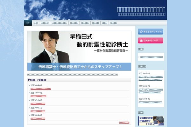Open the 資格を取得される方 blue button
Image resolution: width=191 pixels, height=127 pixels.
tap(151, 32)
